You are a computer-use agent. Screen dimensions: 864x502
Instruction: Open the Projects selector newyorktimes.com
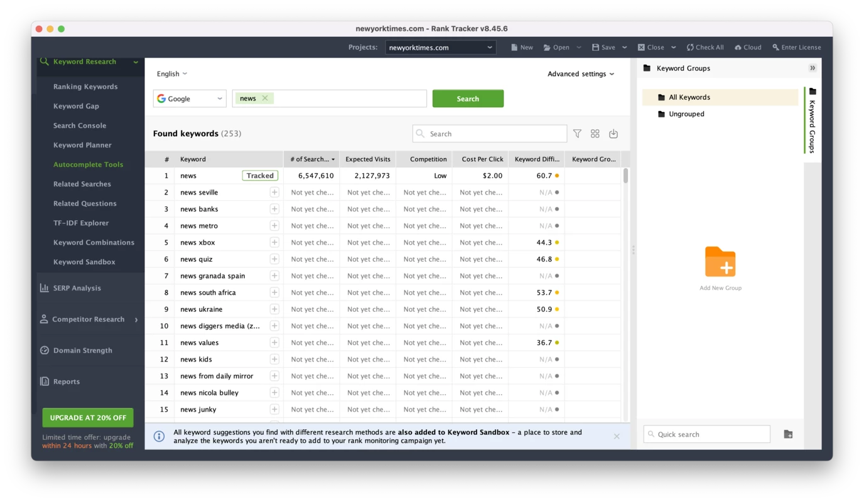(x=440, y=47)
